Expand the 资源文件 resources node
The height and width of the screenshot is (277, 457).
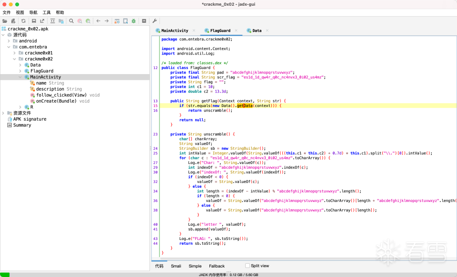[x=3, y=113]
